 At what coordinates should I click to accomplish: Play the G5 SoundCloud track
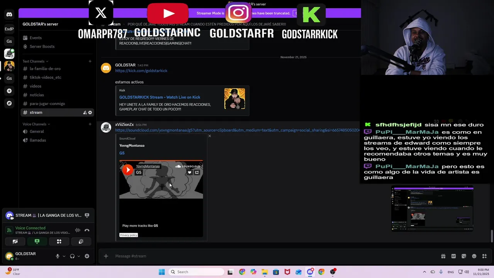click(x=128, y=170)
